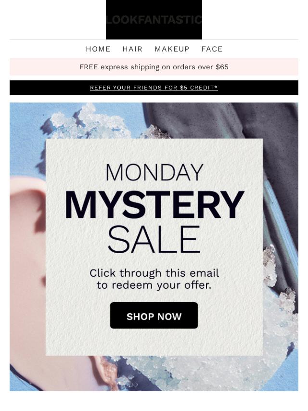Click the 'to redeem your offer' line
This screenshot has width=308, height=411.
pyautogui.click(x=154, y=285)
